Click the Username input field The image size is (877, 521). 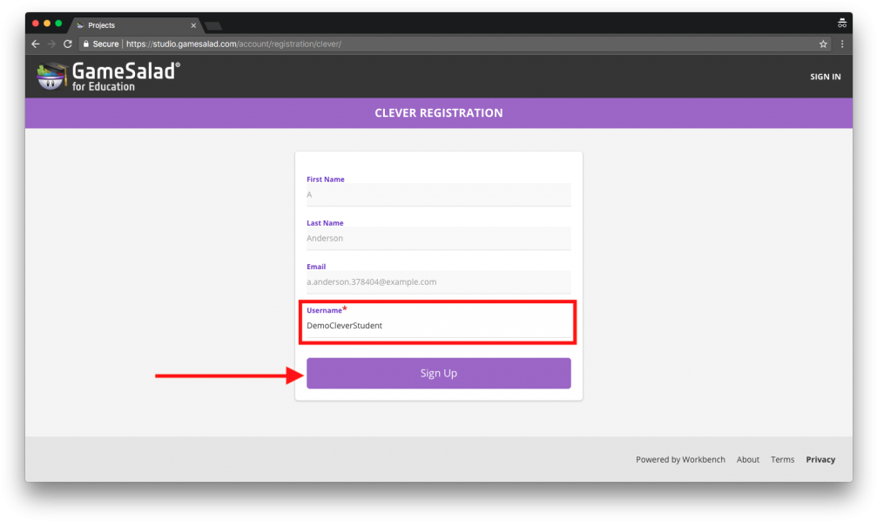[439, 326]
